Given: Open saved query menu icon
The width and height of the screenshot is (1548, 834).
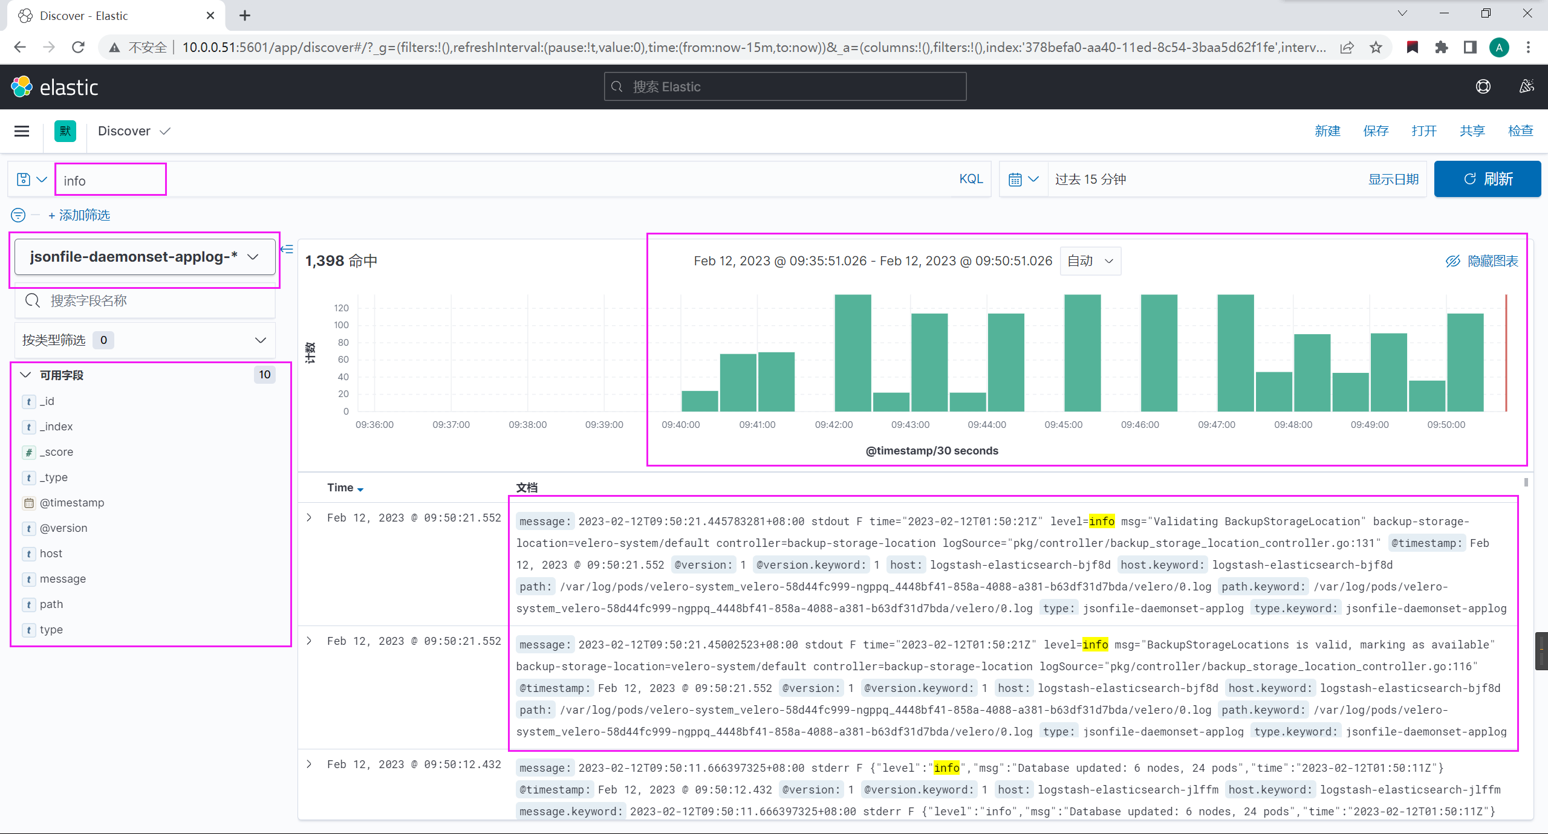Looking at the screenshot, I should click(31, 179).
